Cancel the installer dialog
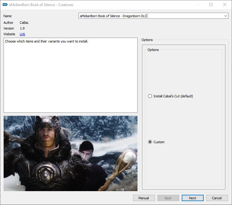Viewport: 232px width, 205px height. pos(217,198)
